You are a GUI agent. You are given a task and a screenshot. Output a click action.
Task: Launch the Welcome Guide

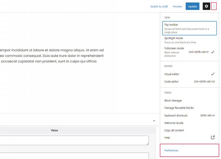[173, 123]
